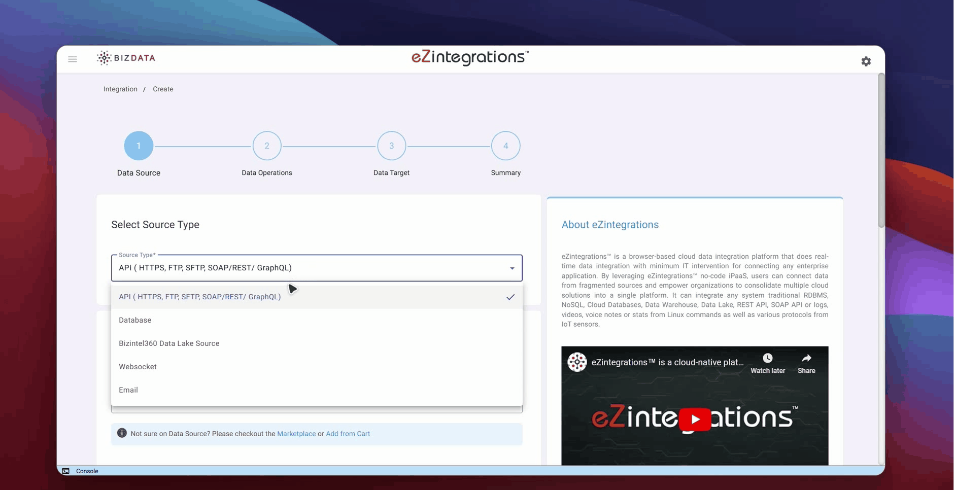The image size is (954, 490).
Task: Click the BizData logo
Action: (126, 58)
